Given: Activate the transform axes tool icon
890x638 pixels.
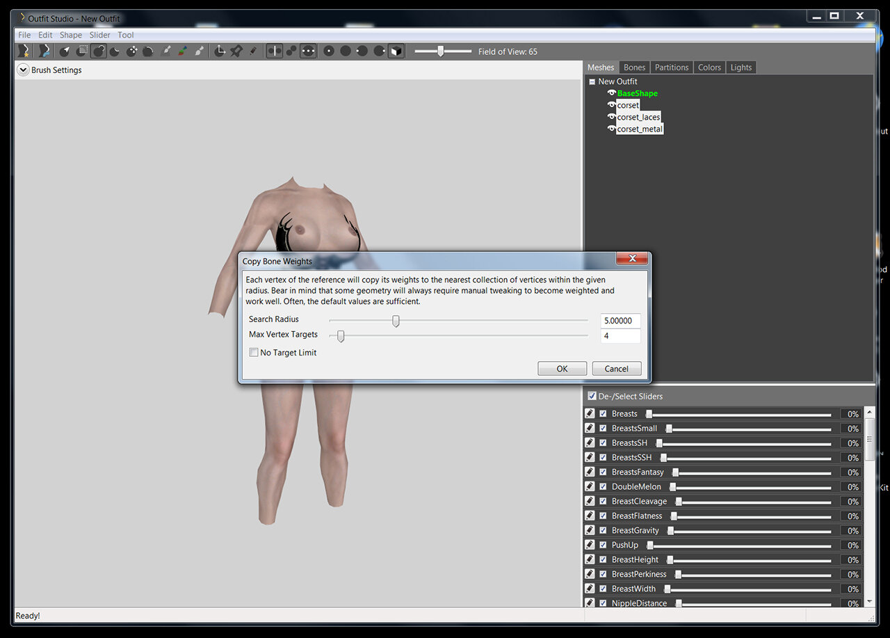Looking at the screenshot, I should click(x=219, y=51).
